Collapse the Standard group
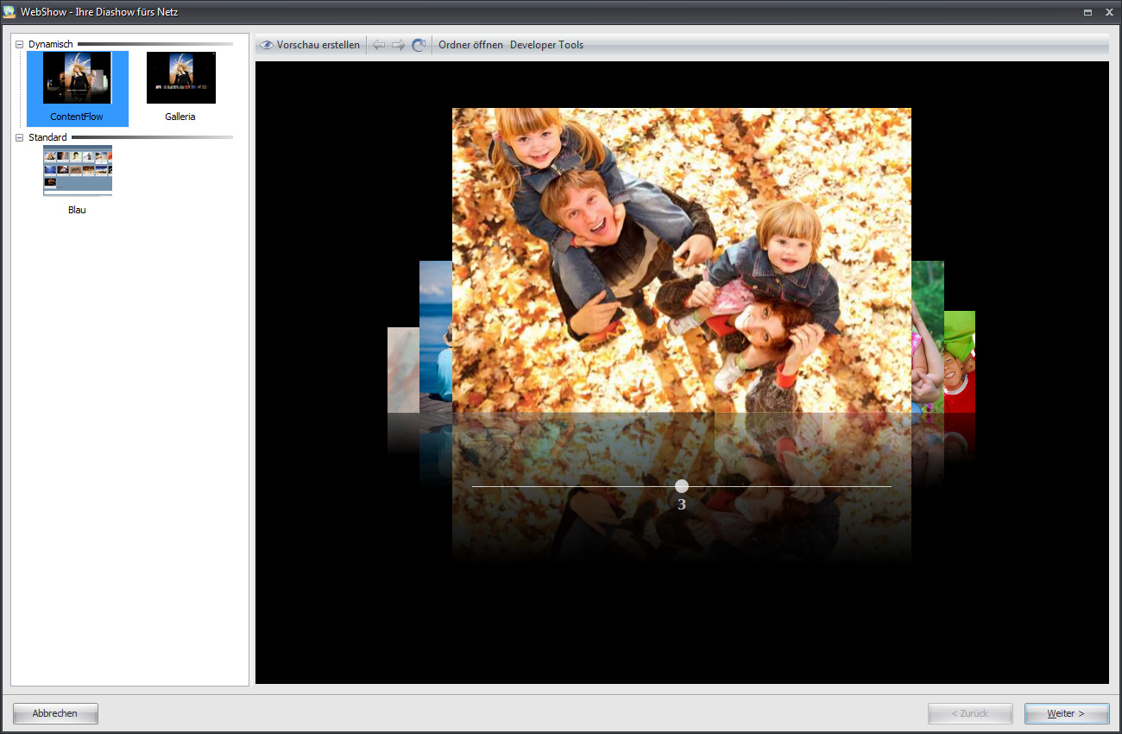The image size is (1122, 734). click(20, 137)
